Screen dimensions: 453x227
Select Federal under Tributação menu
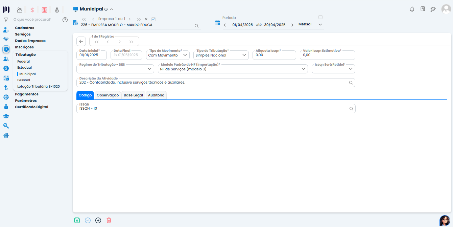[24, 62]
